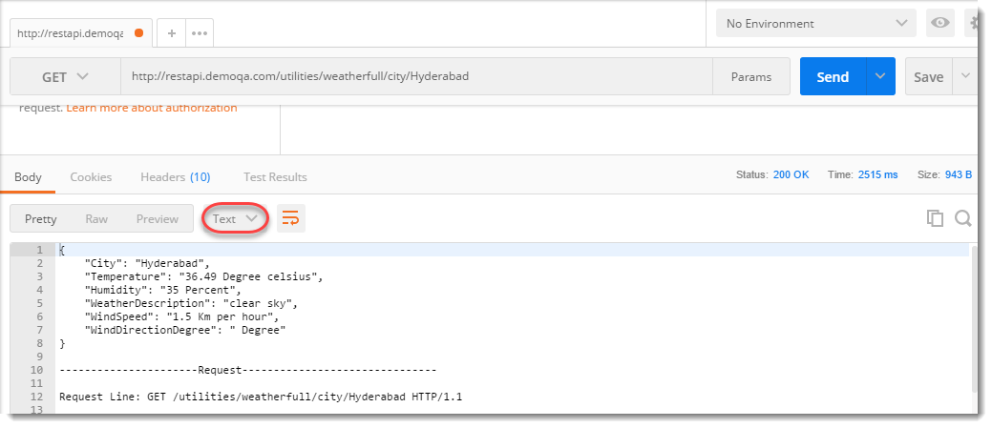This screenshot has width=992, height=428.
Task: Click the "City": "Hyderabad" line
Action: [x=147, y=263]
